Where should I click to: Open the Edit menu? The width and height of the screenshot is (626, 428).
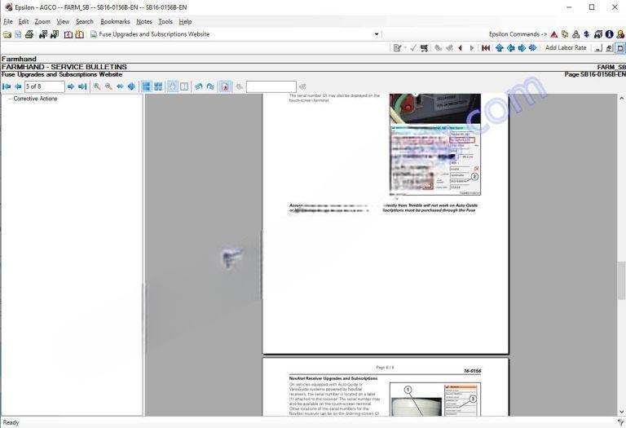(24, 21)
